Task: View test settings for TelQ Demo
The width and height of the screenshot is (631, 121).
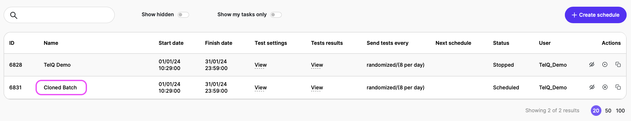Action: [261, 65]
